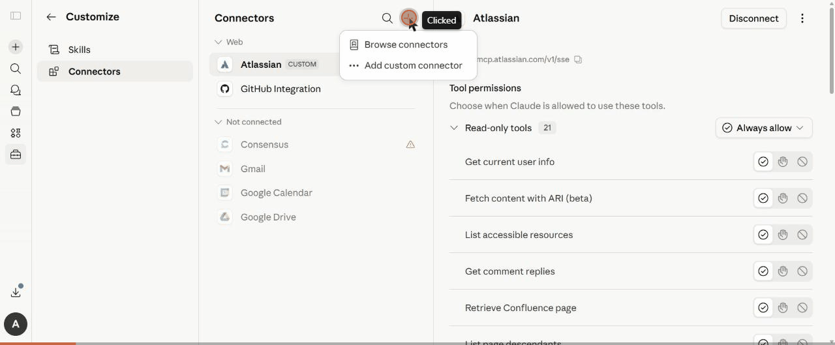The image size is (835, 345).
Task: Open the user avatar A menu
Action: tap(16, 323)
